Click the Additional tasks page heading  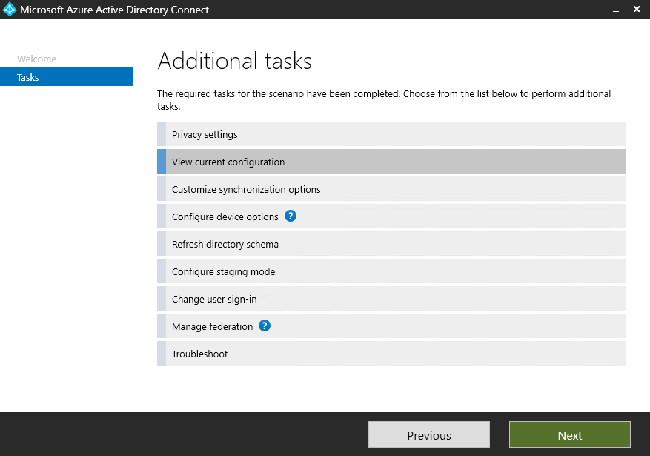coord(234,62)
